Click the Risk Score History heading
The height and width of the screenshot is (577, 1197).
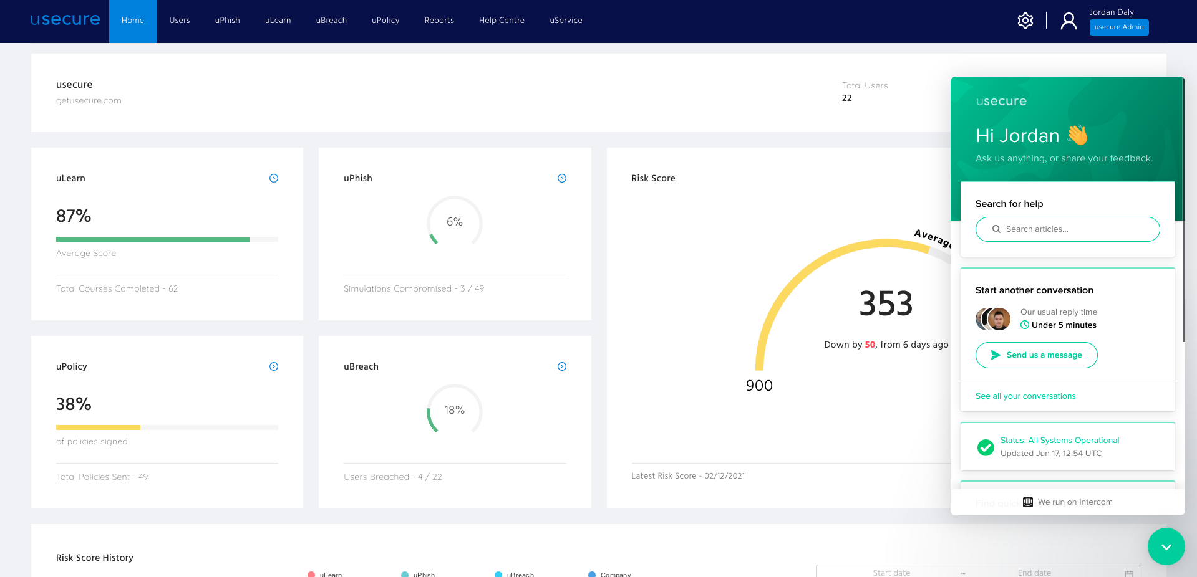pos(95,558)
